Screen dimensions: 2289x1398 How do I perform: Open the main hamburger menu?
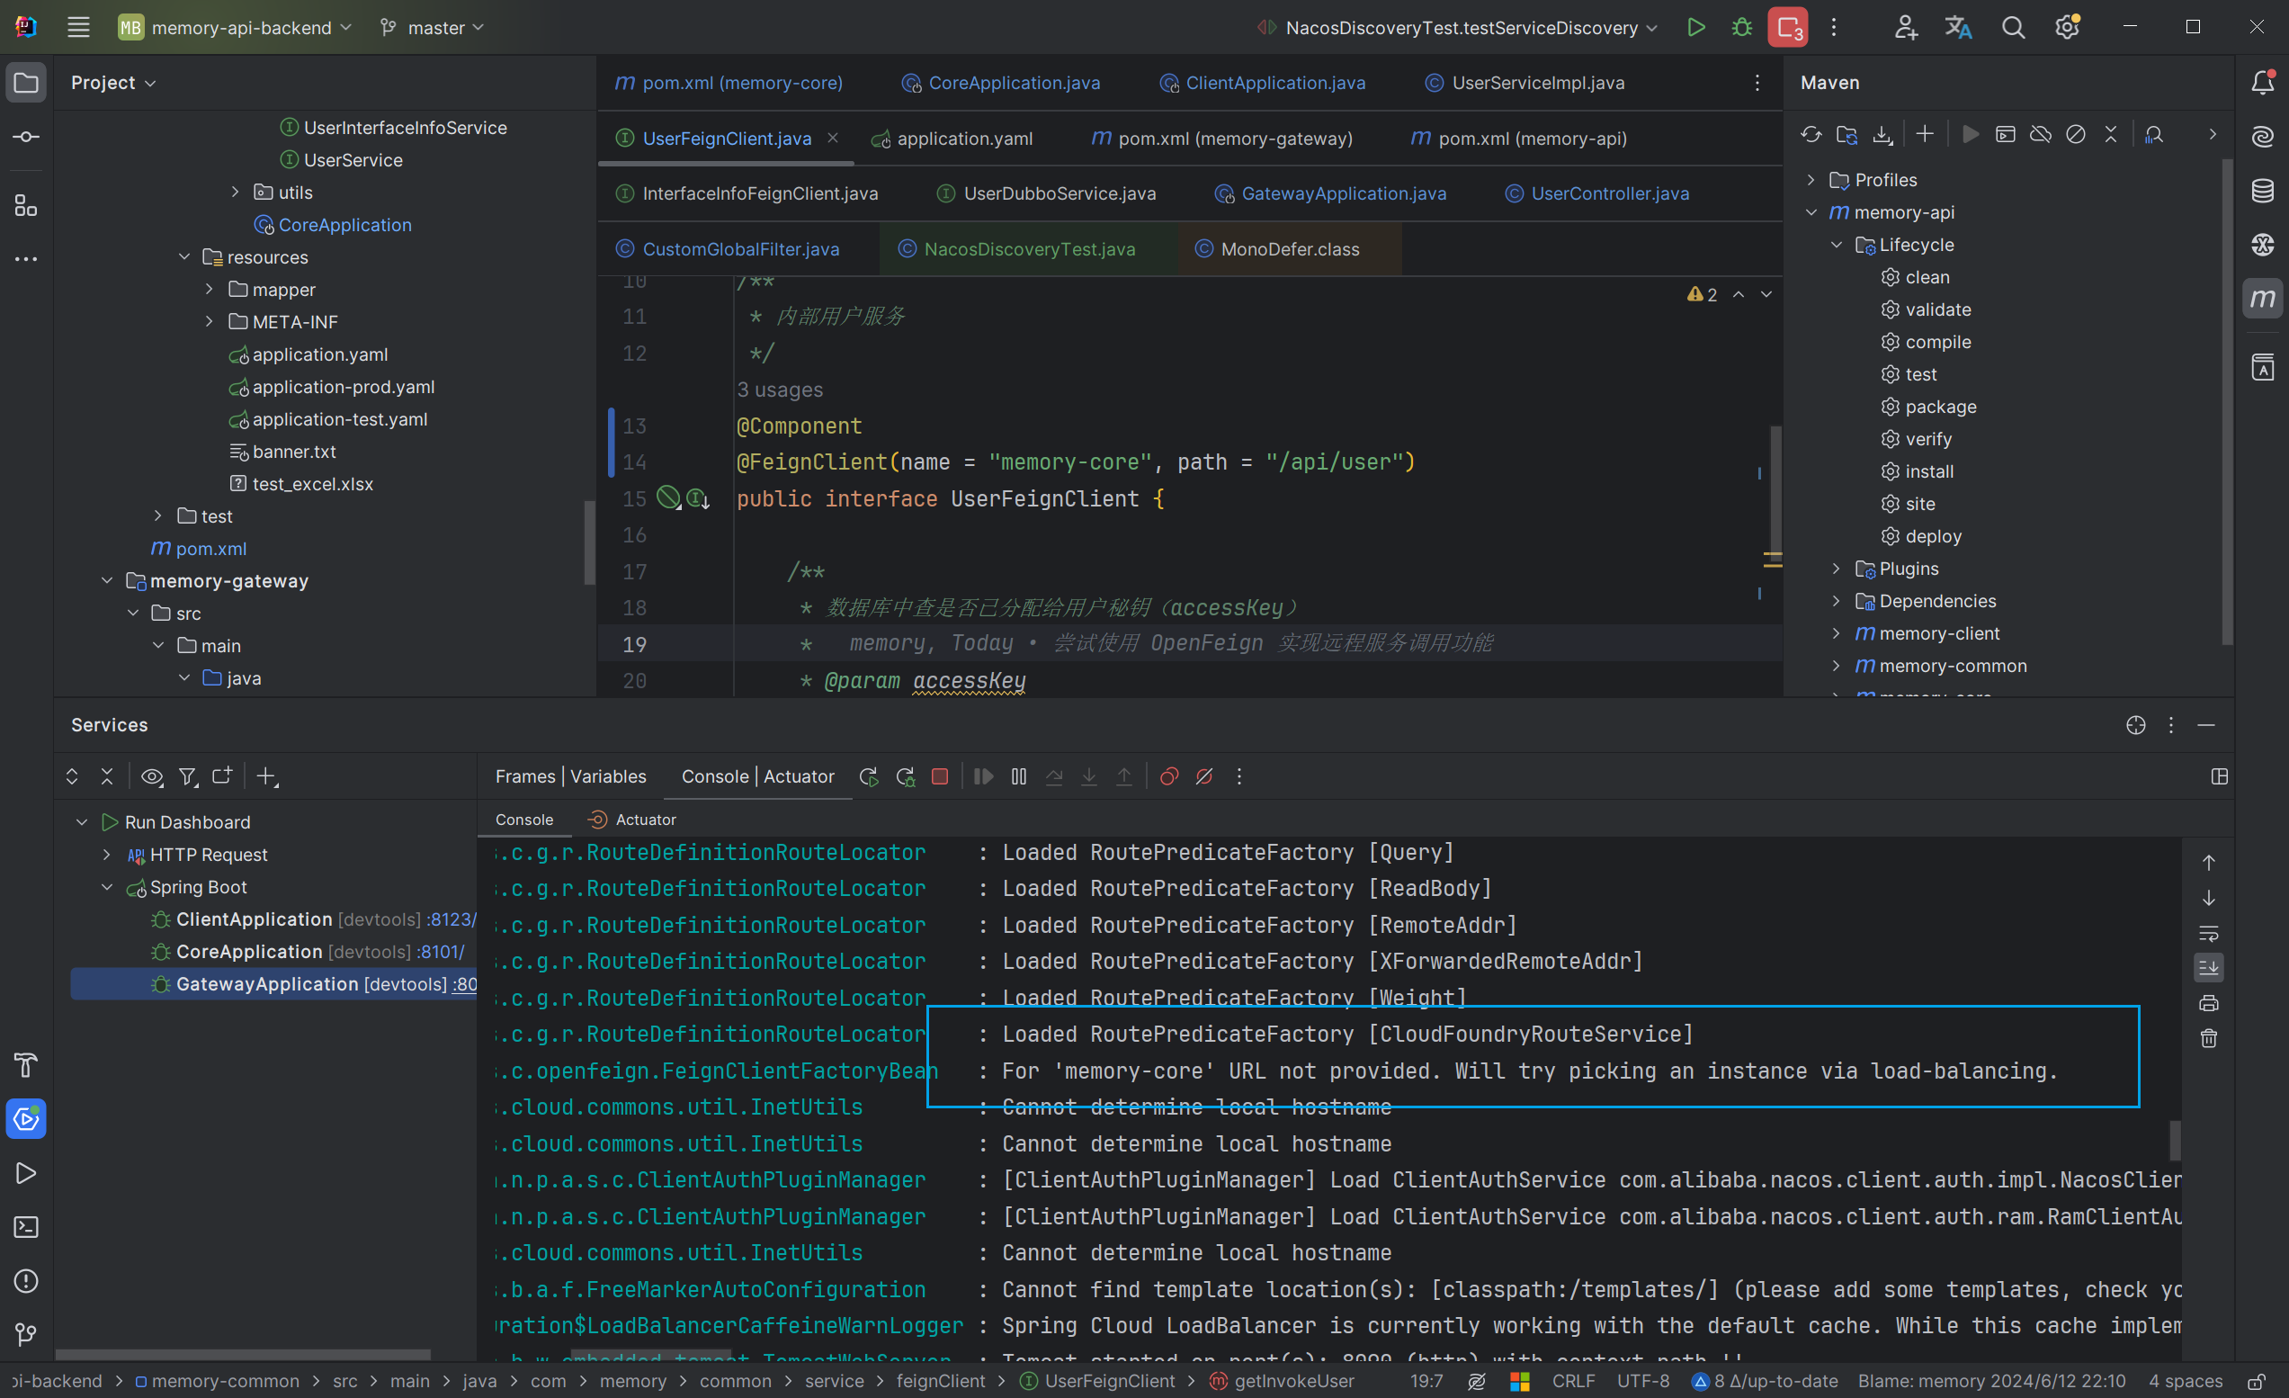[78, 27]
